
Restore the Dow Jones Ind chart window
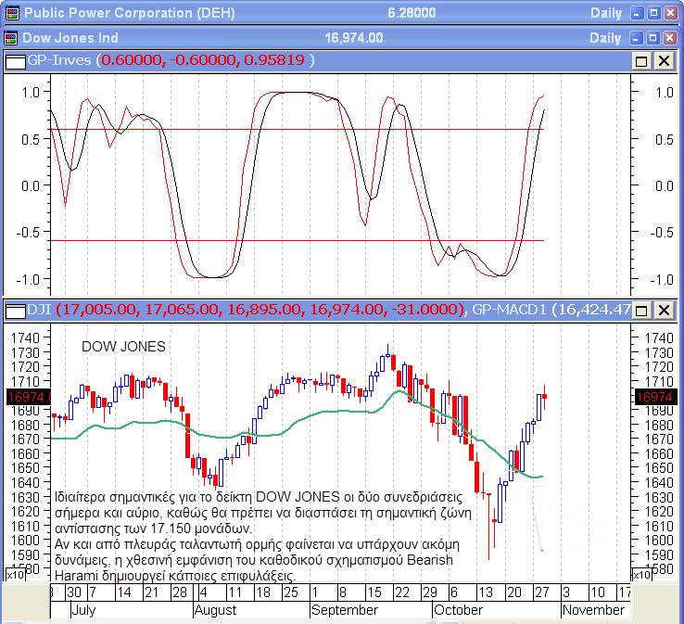[x=653, y=38]
